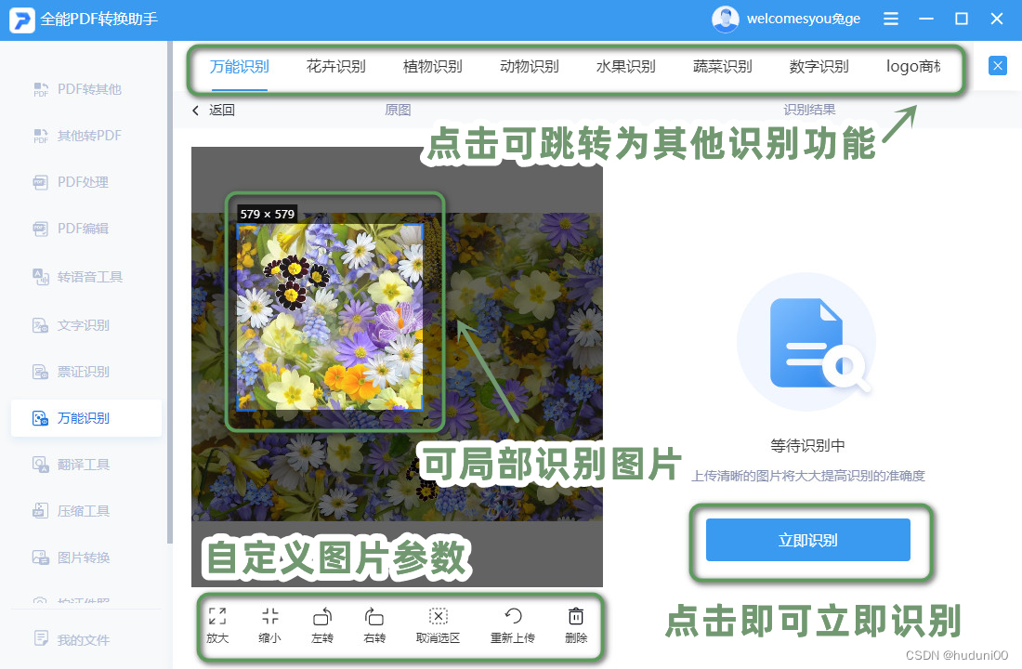Click the PDF处理 sidebar icon
The width and height of the screenshot is (1022, 669).
pos(40,182)
